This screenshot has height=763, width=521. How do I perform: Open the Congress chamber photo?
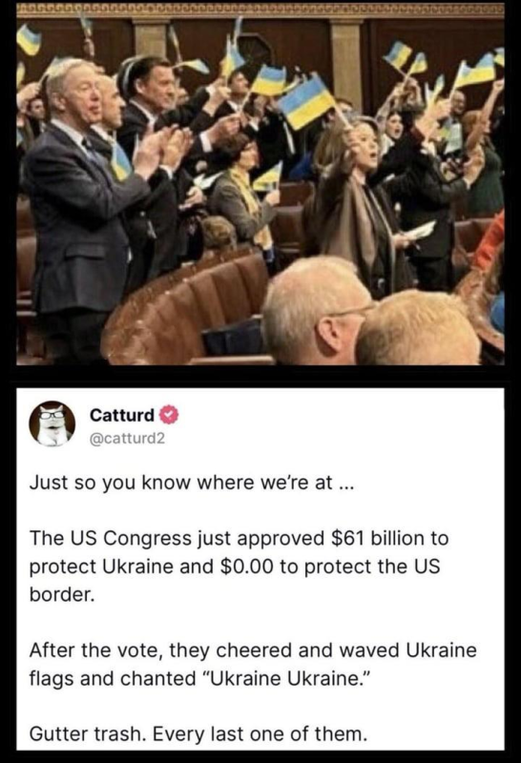260,191
